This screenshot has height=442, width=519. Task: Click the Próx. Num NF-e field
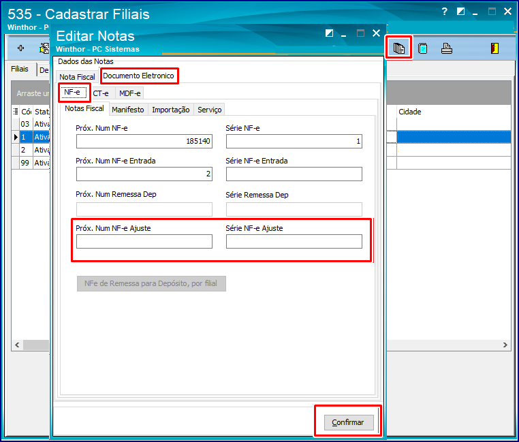pos(144,141)
